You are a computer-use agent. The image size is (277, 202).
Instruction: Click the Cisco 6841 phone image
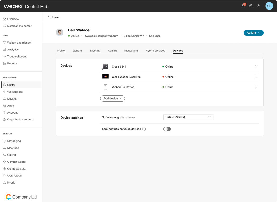point(105,67)
